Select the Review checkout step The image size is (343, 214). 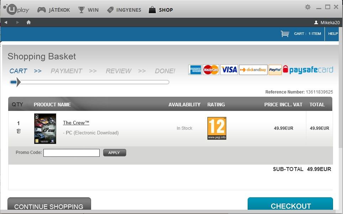118,71
